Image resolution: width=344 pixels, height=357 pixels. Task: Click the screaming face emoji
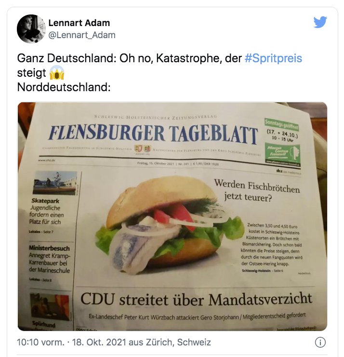pyautogui.click(x=57, y=73)
